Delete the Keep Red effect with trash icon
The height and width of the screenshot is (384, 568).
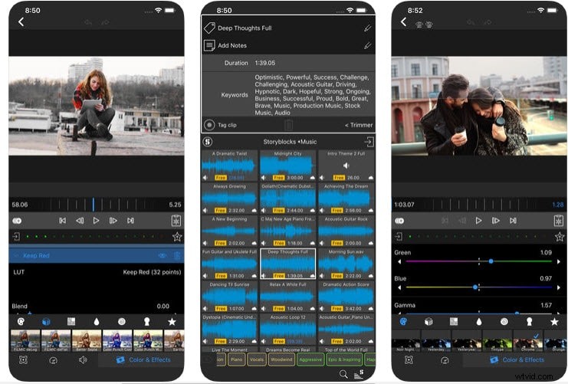177,255
